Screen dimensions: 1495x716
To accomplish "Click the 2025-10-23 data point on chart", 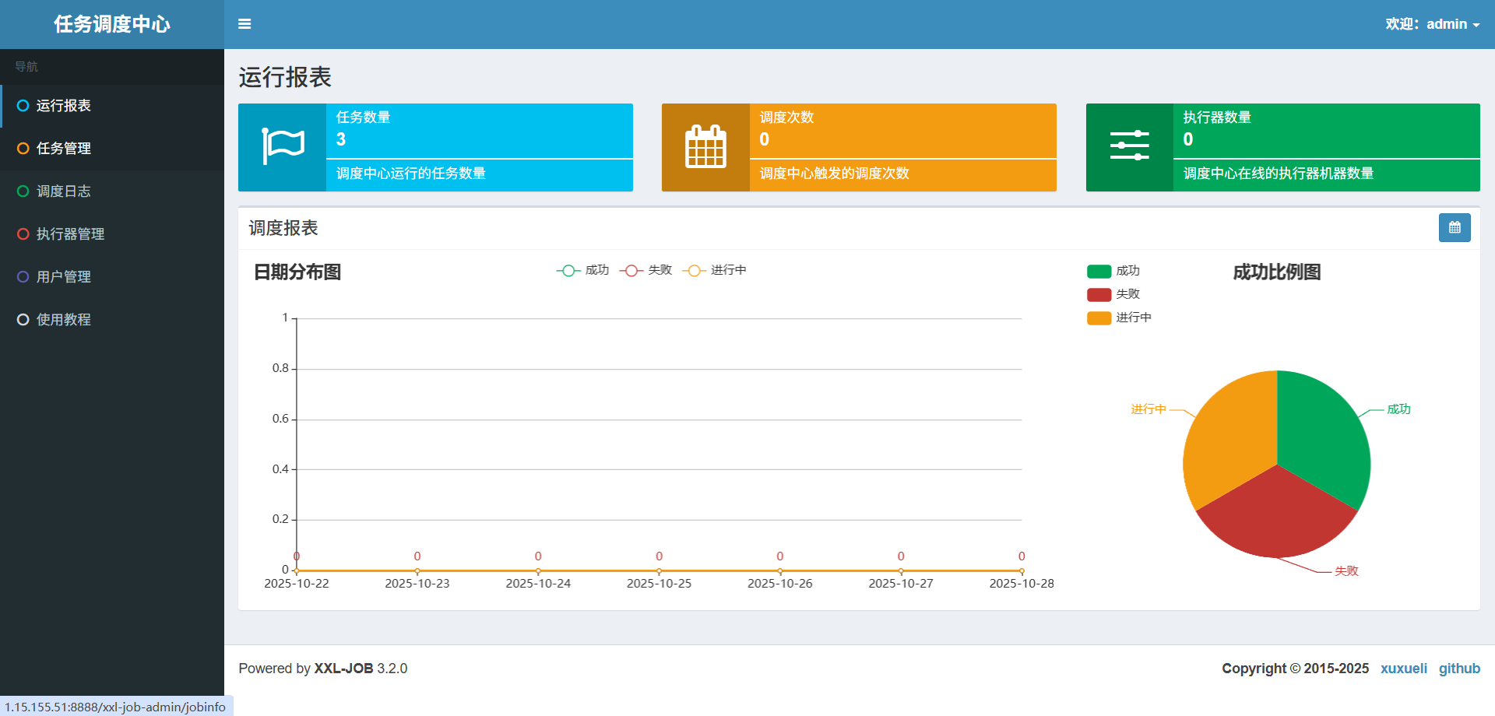I will pos(417,571).
